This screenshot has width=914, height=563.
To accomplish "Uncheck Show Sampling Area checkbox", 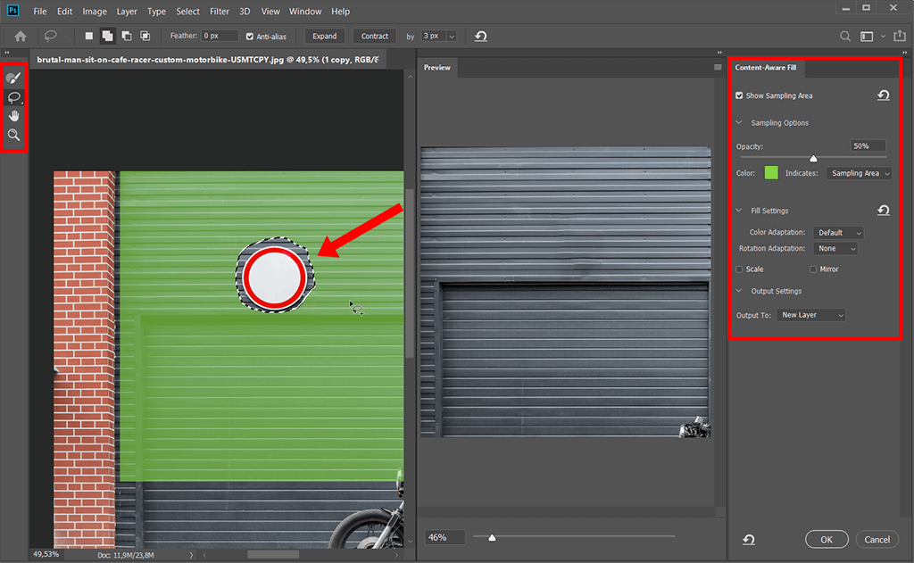I will [739, 95].
